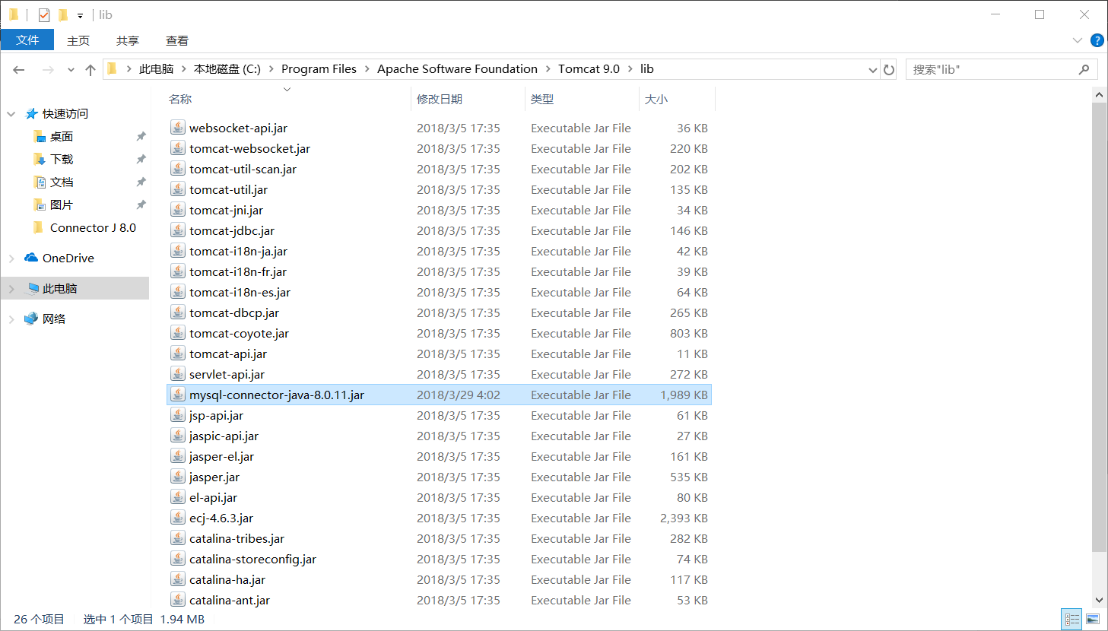This screenshot has width=1108, height=631.
Task: Click the search magnifier icon
Action: [x=1084, y=69]
